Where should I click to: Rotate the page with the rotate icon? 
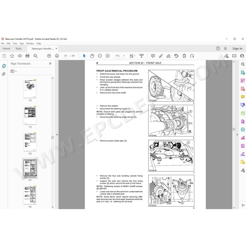pyautogui.click(x=192, y=56)
